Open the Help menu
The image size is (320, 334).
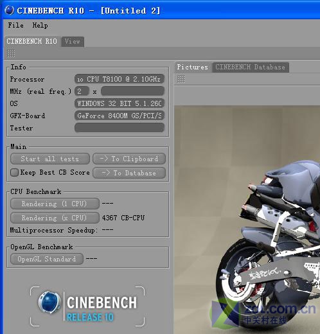[x=40, y=25]
